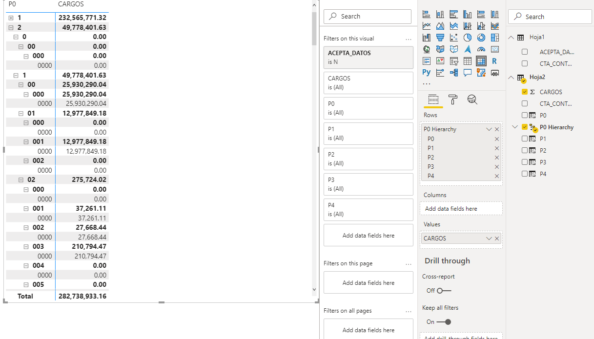Screen dimensions: 594x339
Task: Switch to the Format paint roller tab
Action: point(453,100)
